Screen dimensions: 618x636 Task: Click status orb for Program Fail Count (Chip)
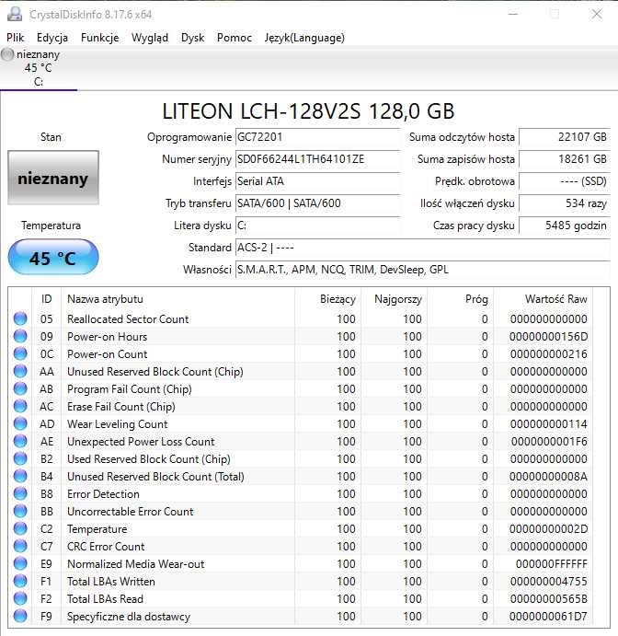20,388
